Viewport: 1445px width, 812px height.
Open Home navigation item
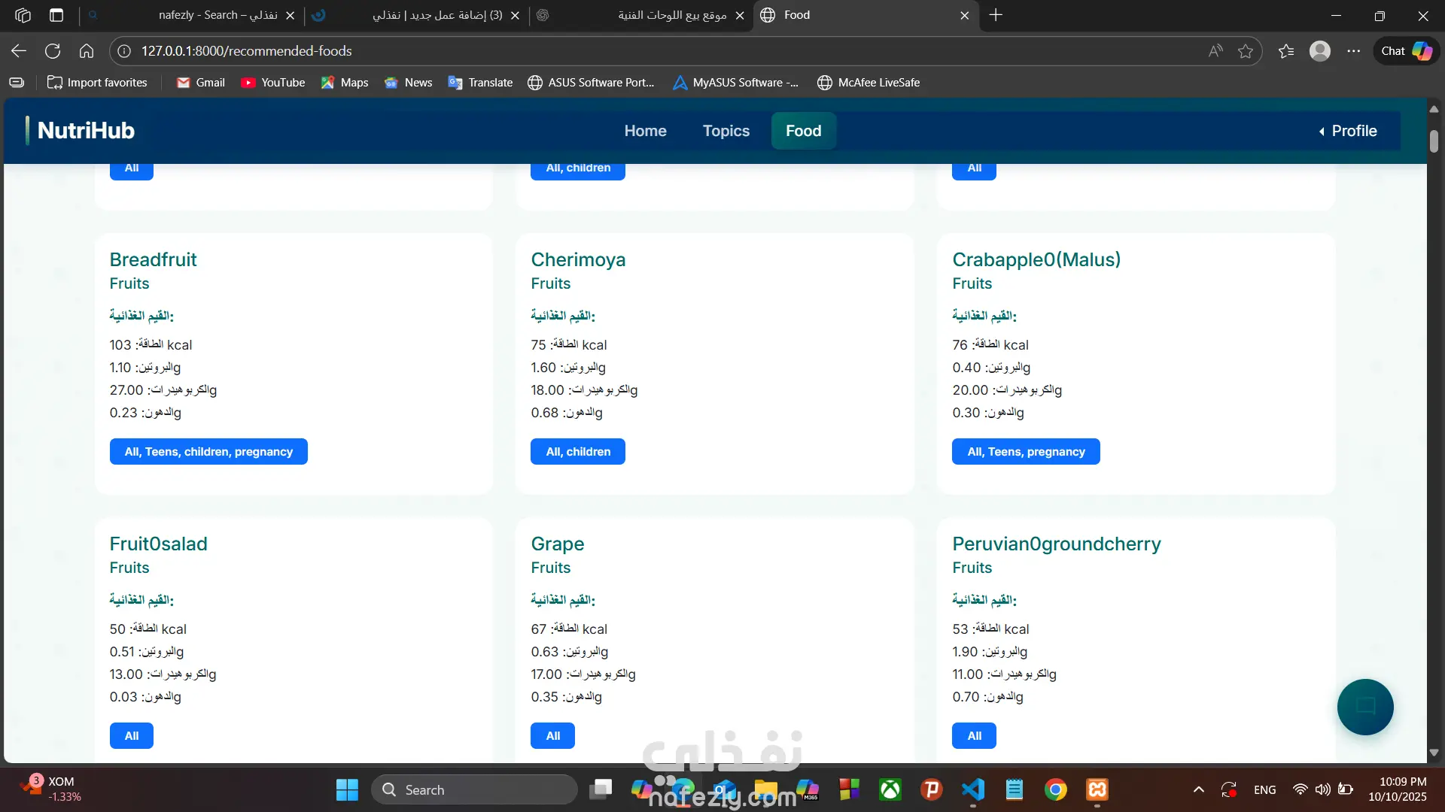pyautogui.click(x=645, y=131)
